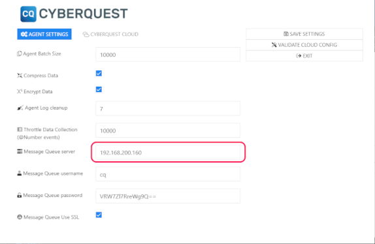
Task: Click the Exit button
Action: click(304, 56)
